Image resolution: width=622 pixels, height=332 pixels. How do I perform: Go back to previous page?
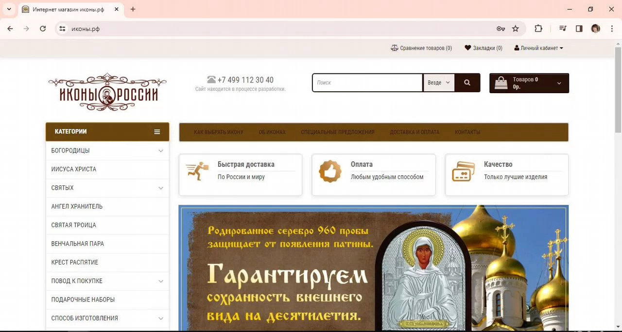point(10,29)
